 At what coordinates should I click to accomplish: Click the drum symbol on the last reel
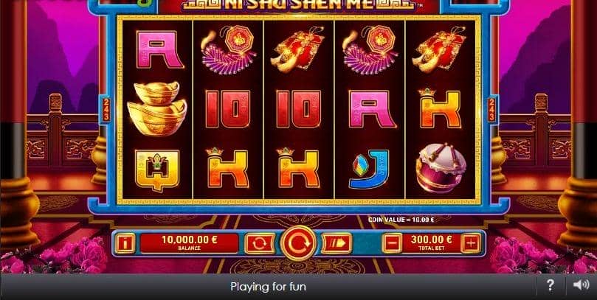click(x=440, y=167)
